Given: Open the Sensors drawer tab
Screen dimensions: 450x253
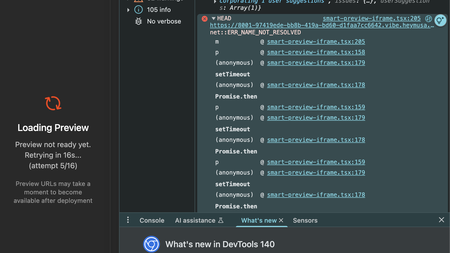Looking at the screenshot, I should click(305, 221).
